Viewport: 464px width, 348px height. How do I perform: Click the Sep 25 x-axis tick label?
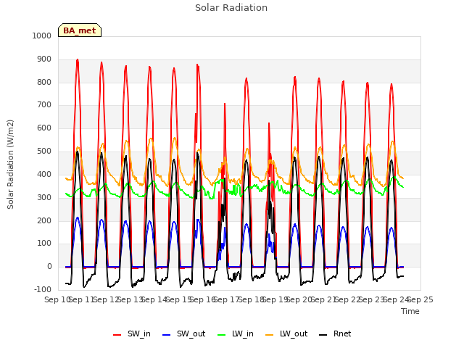420,299
